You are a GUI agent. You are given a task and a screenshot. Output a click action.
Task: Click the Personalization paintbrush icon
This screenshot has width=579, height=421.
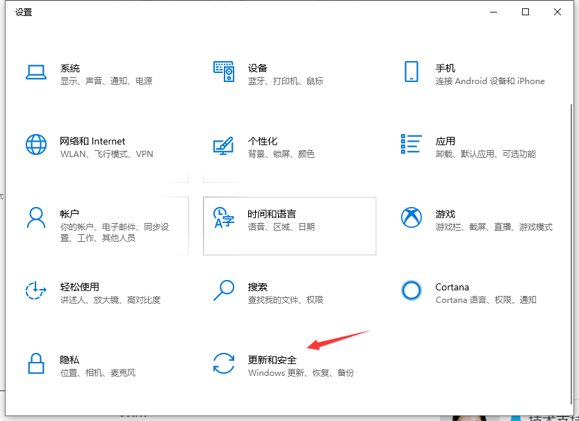224,145
